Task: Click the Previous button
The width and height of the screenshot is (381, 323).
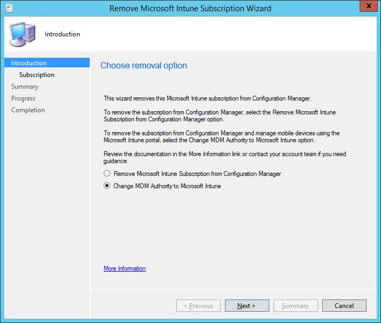Action: [x=199, y=305]
